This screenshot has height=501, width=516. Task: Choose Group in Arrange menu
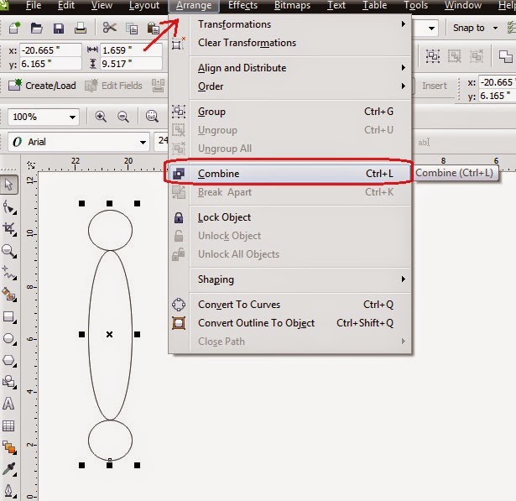pos(289,112)
